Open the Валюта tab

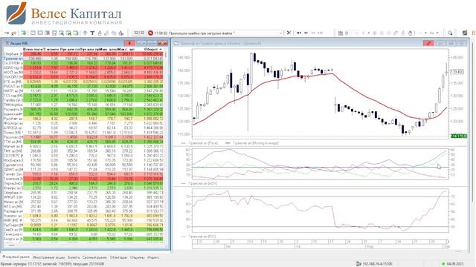(74, 257)
